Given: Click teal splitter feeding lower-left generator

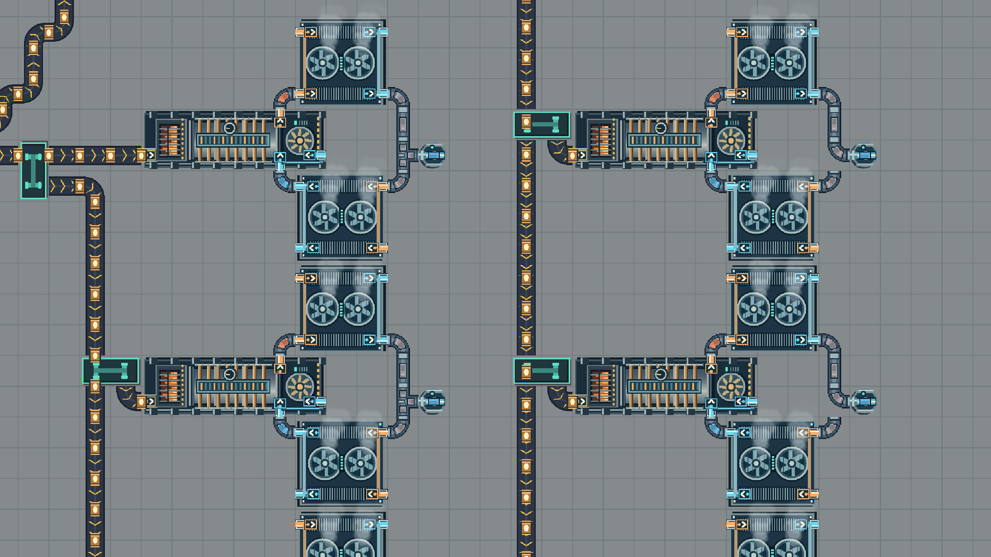Looking at the screenshot, I should (111, 371).
